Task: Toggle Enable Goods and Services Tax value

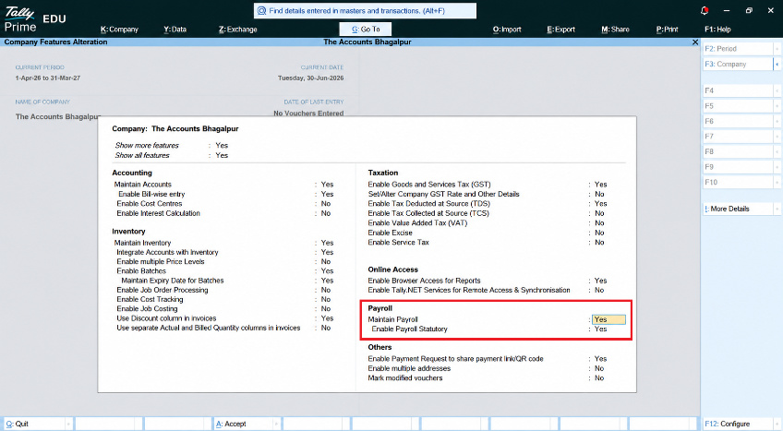Action: [601, 185]
